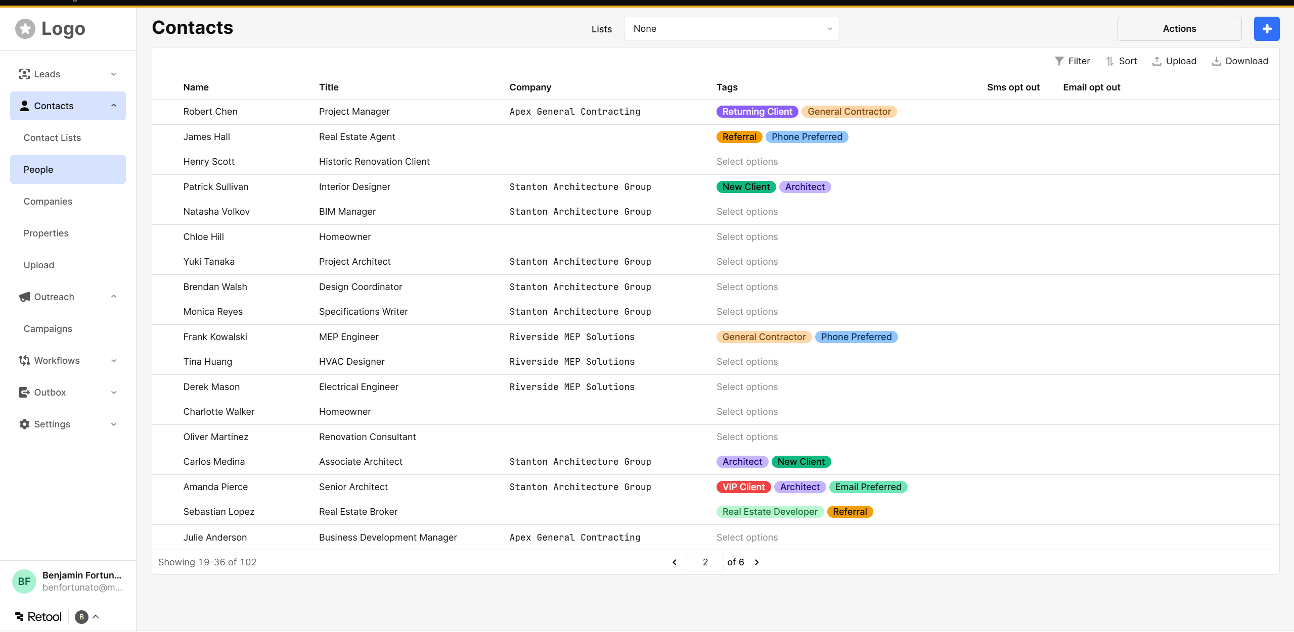Screen dimensions: 1294x632
Task: Click the Settings gear icon in sidebar
Action: [x=24, y=424]
